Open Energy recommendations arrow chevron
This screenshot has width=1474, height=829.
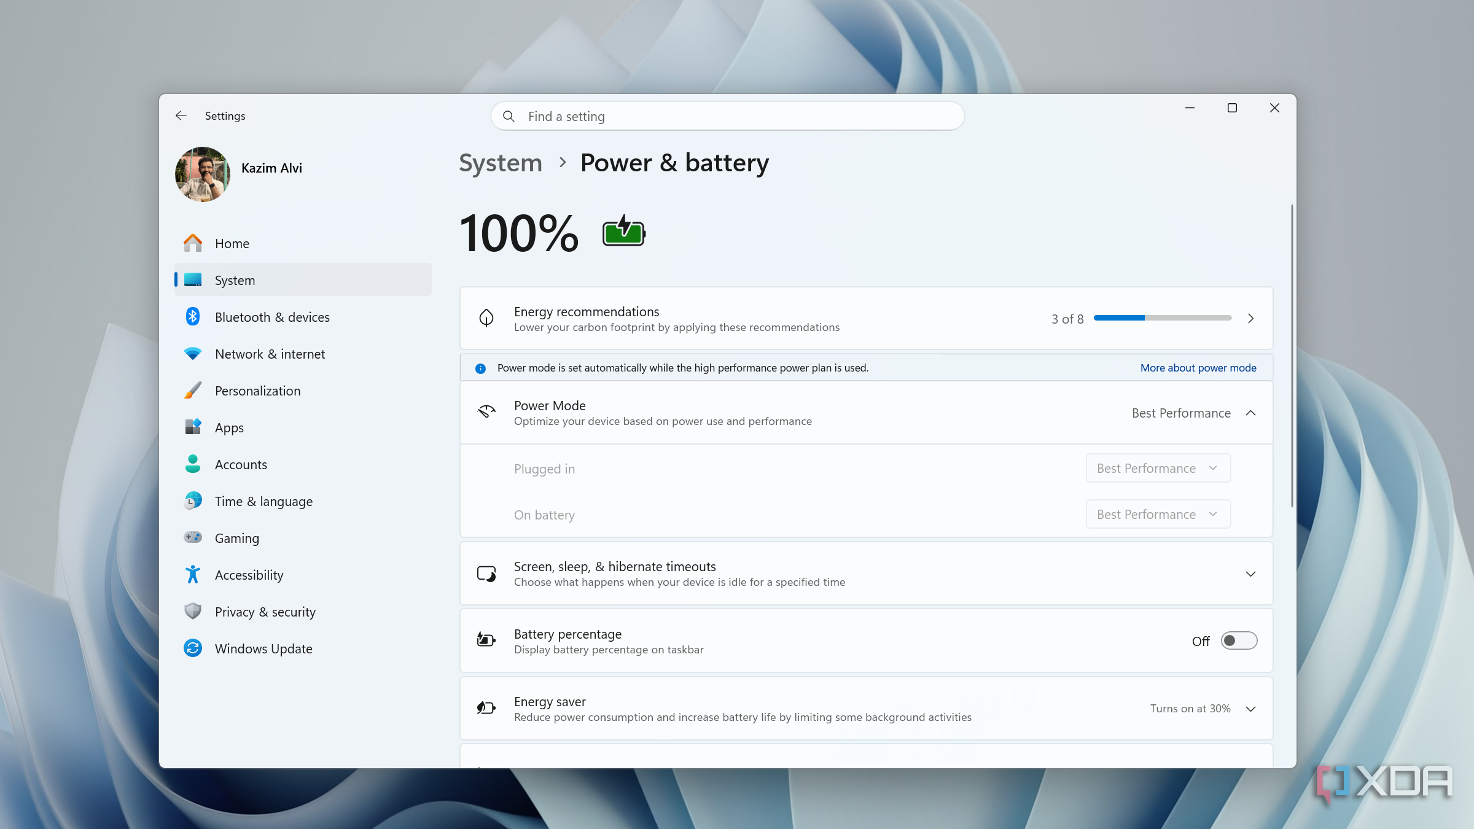pyautogui.click(x=1250, y=318)
